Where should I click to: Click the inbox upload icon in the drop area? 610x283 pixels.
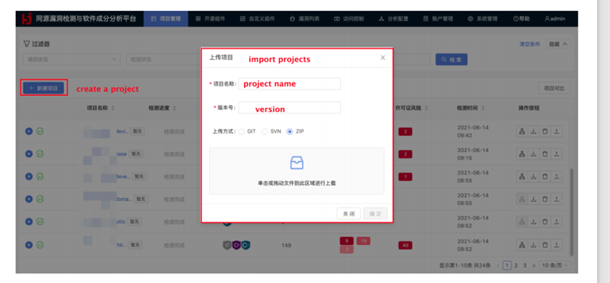[x=297, y=163]
